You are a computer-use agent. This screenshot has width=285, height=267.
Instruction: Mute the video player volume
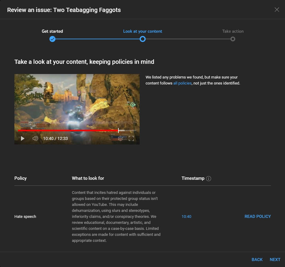(35, 138)
